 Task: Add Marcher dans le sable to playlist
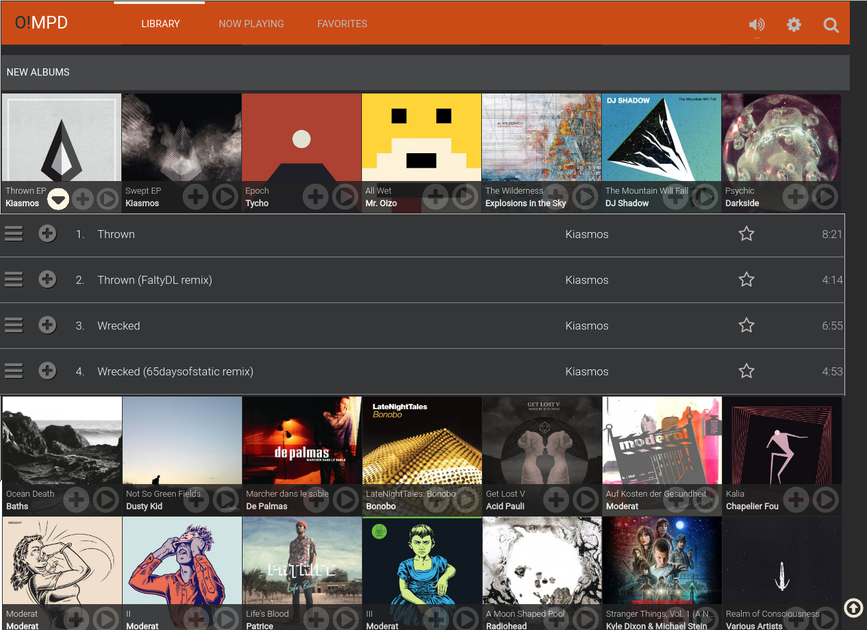[x=316, y=500]
